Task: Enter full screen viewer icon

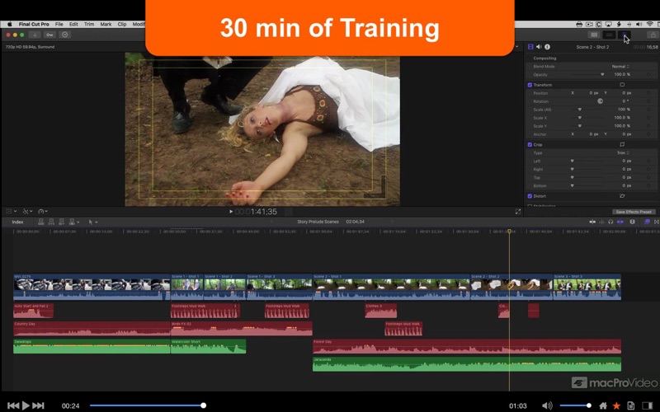Action: coord(518,212)
